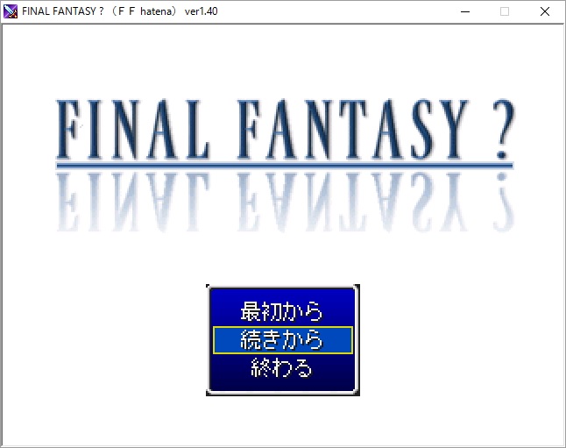The image size is (566, 448).
Task: Click the sword app icon in title bar
Action: point(11,11)
